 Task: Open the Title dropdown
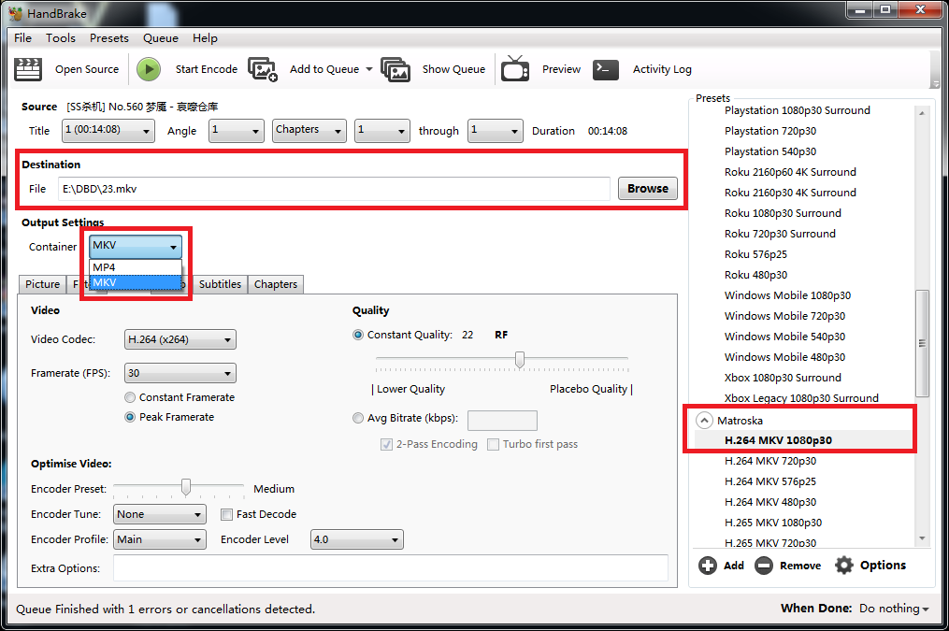tap(108, 130)
